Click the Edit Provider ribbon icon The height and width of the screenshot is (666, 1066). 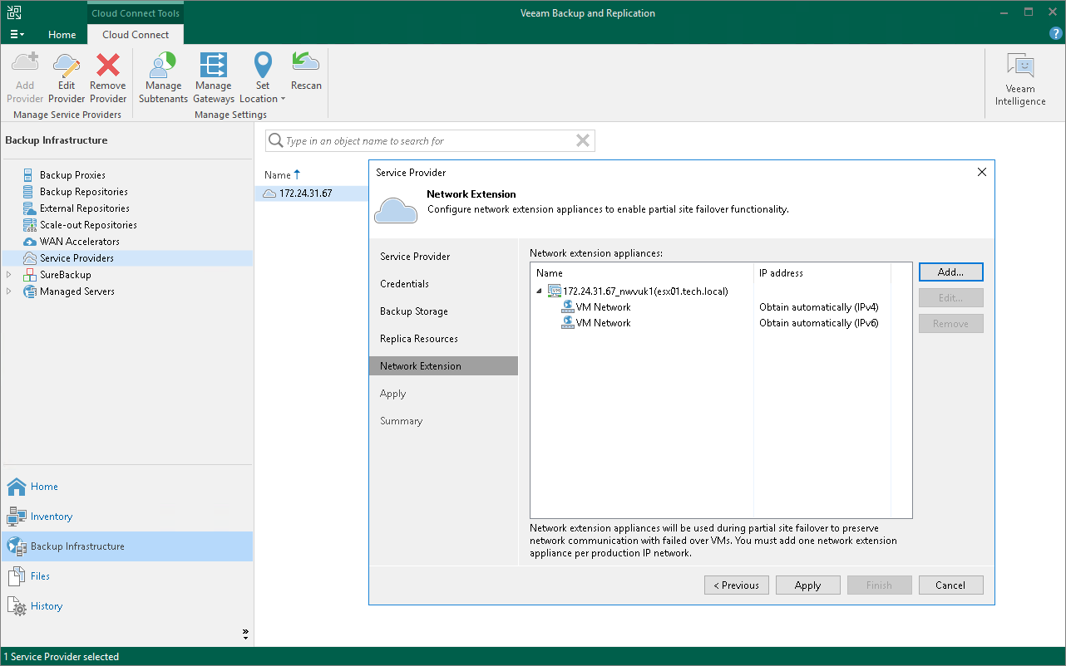(67, 65)
